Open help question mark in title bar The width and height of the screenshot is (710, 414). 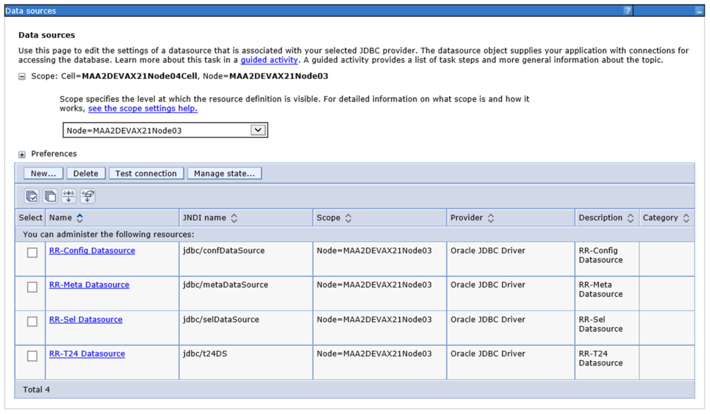click(x=627, y=10)
